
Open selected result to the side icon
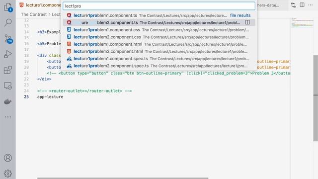[x=247, y=22]
